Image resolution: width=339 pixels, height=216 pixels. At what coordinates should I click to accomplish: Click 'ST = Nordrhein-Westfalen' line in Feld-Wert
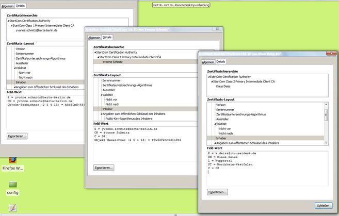230,164
